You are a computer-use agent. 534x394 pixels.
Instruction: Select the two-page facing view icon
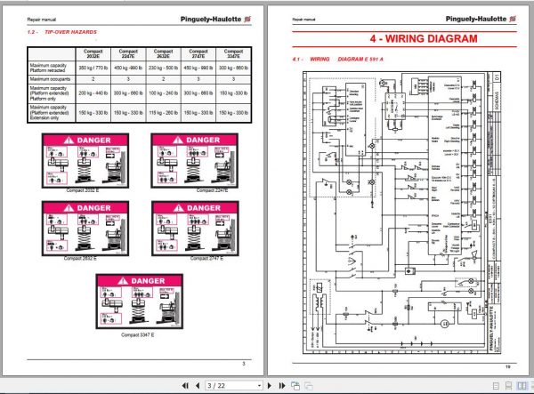click(522, 386)
